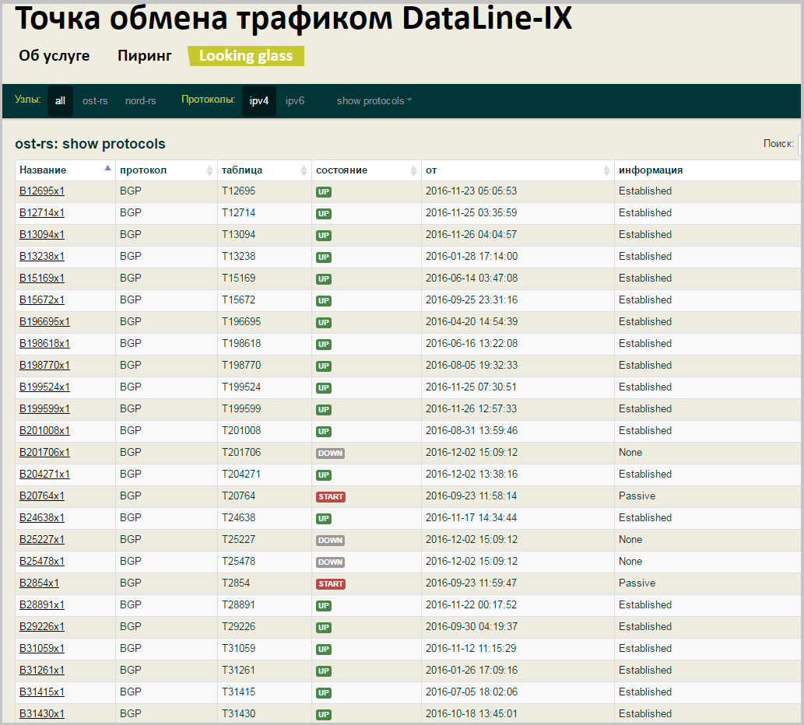Filter nodes by ost-rs
The image size is (804, 725).
pos(95,101)
